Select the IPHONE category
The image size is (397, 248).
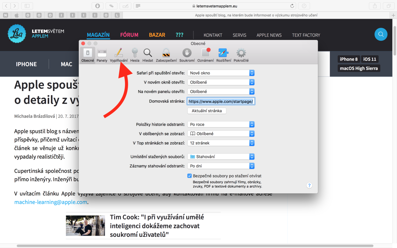click(x=26, y=64)
